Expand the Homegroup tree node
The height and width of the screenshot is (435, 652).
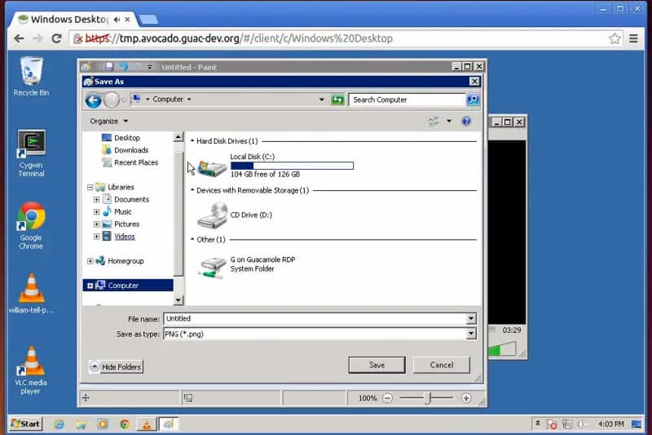90,261
